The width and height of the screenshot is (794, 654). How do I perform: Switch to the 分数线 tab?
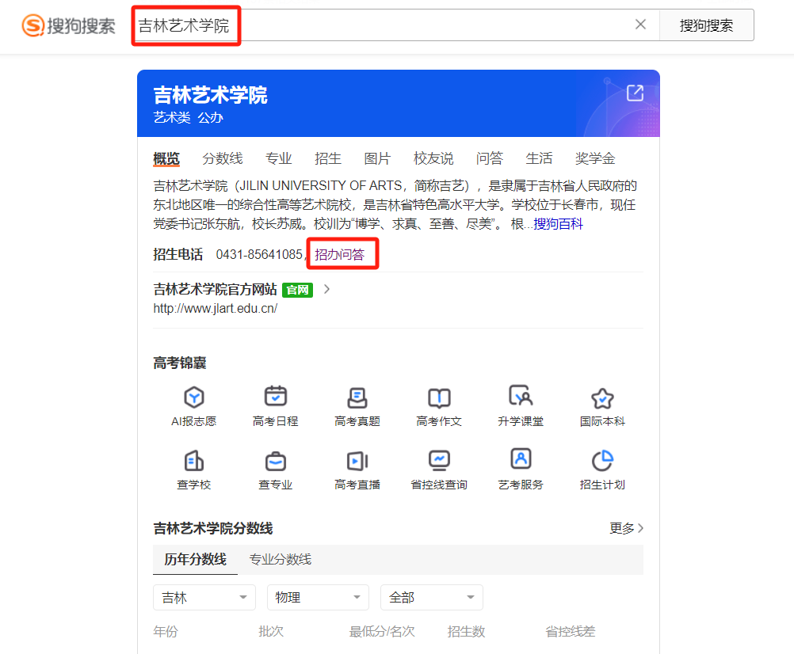[x=223, y=159]
